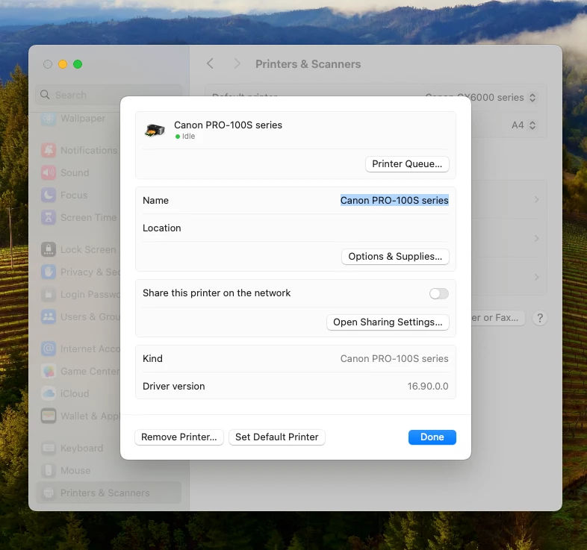The image size is (587, 550).
Task: Click driver version 16.90.0.0
Action: click(x=428, y=386)
